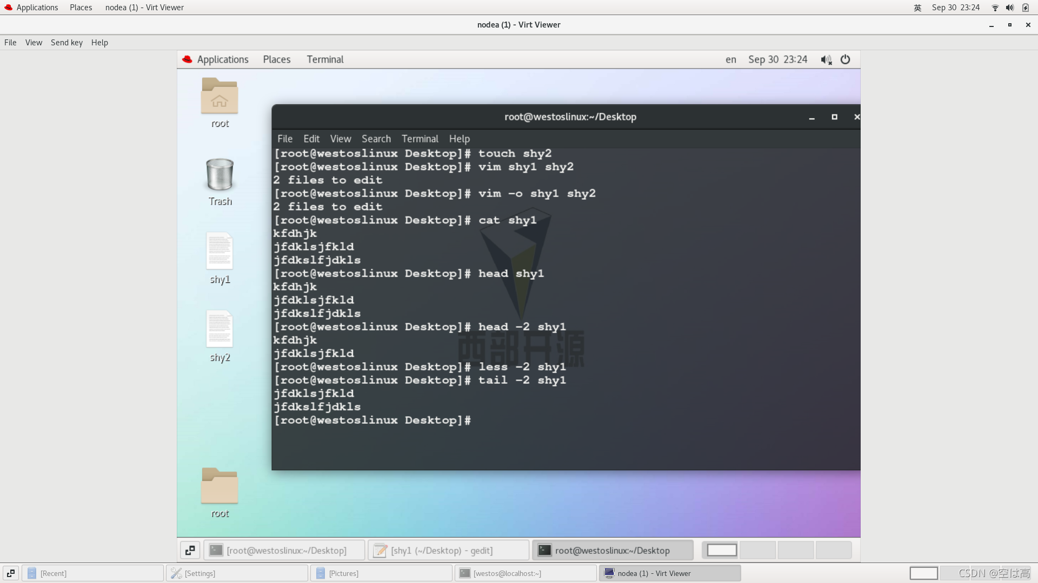This screenshot has width=1038, height=583.
Task: Open host Places menu
Action: pos(81,8)
